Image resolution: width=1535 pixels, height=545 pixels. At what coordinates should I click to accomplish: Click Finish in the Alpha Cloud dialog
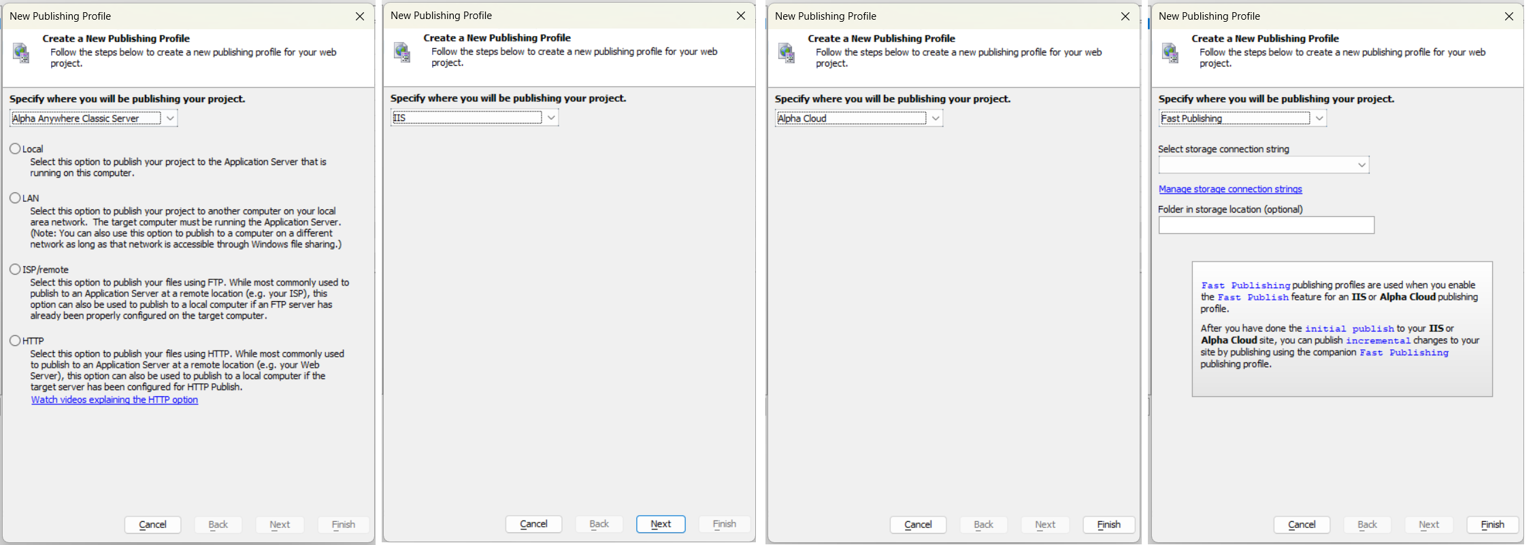coord(1109,525)
